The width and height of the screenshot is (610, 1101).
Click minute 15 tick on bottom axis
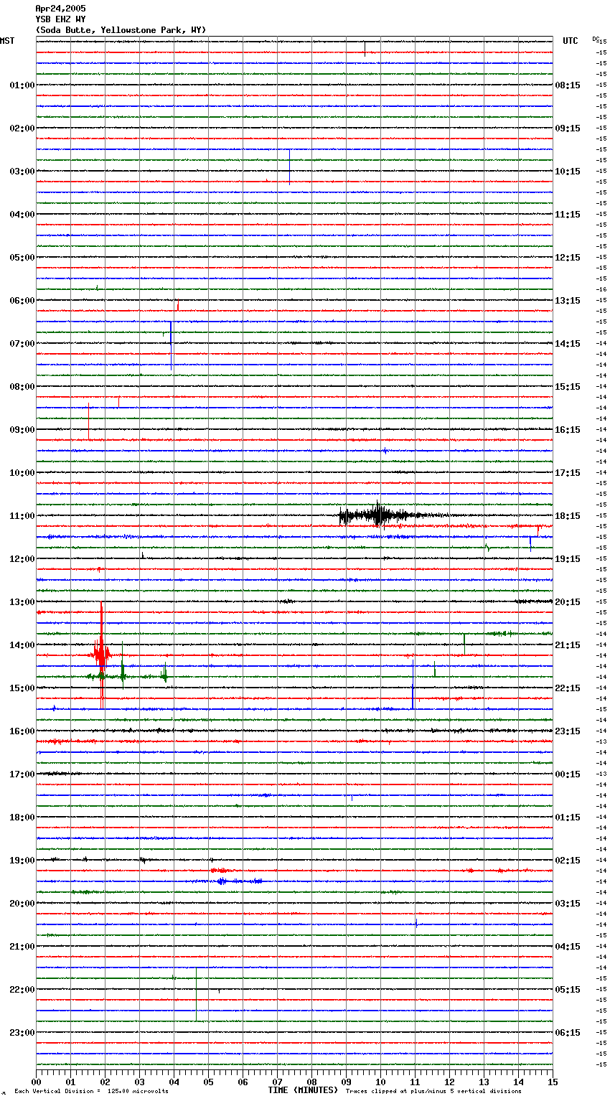coord(553,1082)
